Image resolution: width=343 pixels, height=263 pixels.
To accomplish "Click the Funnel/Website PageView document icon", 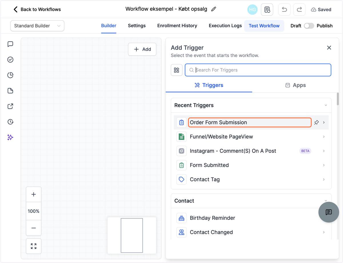I will (x=182, y=137).
